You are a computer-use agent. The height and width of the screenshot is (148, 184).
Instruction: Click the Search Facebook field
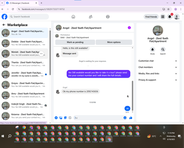coord(29,17)
